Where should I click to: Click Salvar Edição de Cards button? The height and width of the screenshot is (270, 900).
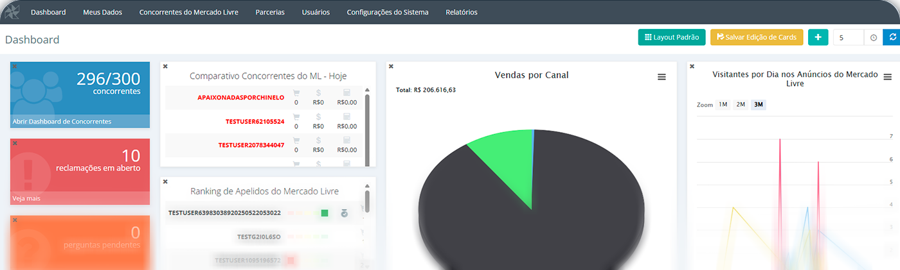[x=757, y=37]
